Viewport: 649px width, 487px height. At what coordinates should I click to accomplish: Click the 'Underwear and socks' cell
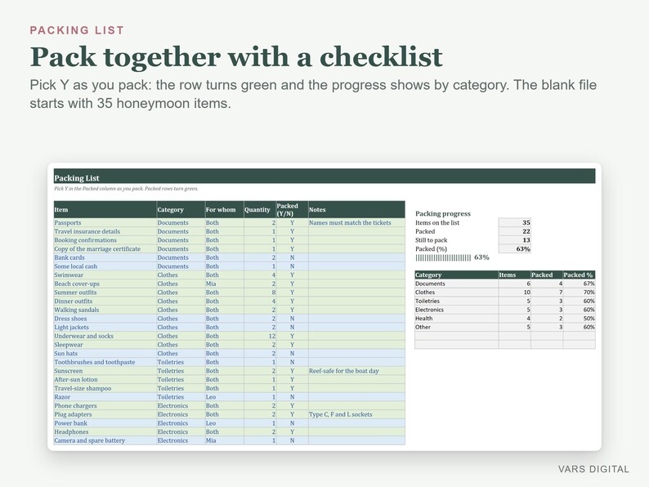click(105, 336)
